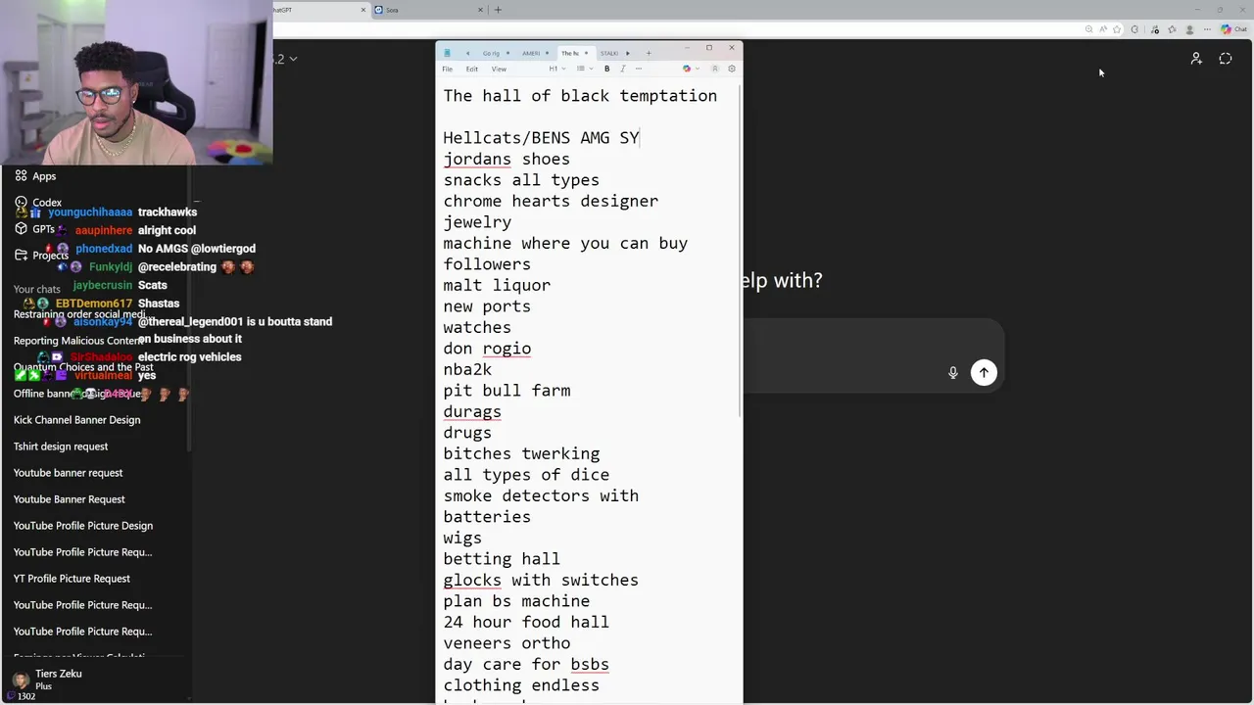1254x705 pixels.
Task: Click the browser profile avatar icon
Action: [x=1189, y=29]
